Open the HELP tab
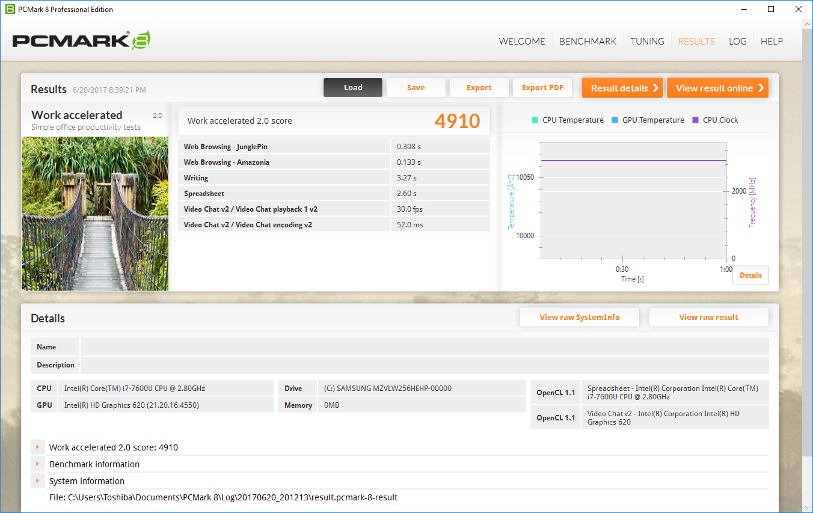This screenshot has height=513, width=813. (772, 41)
